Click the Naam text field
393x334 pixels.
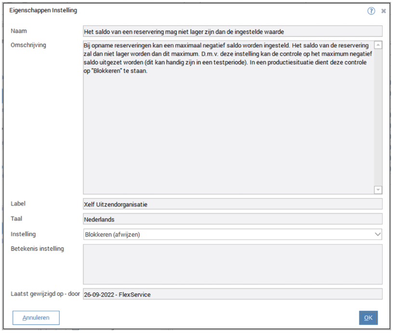[232, 31]
